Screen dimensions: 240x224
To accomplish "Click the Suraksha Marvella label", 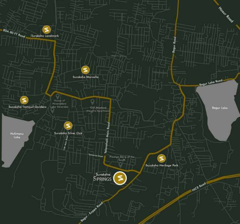I will point(86,77).
